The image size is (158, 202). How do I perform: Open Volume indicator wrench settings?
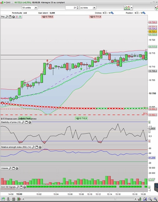(10, 168)
